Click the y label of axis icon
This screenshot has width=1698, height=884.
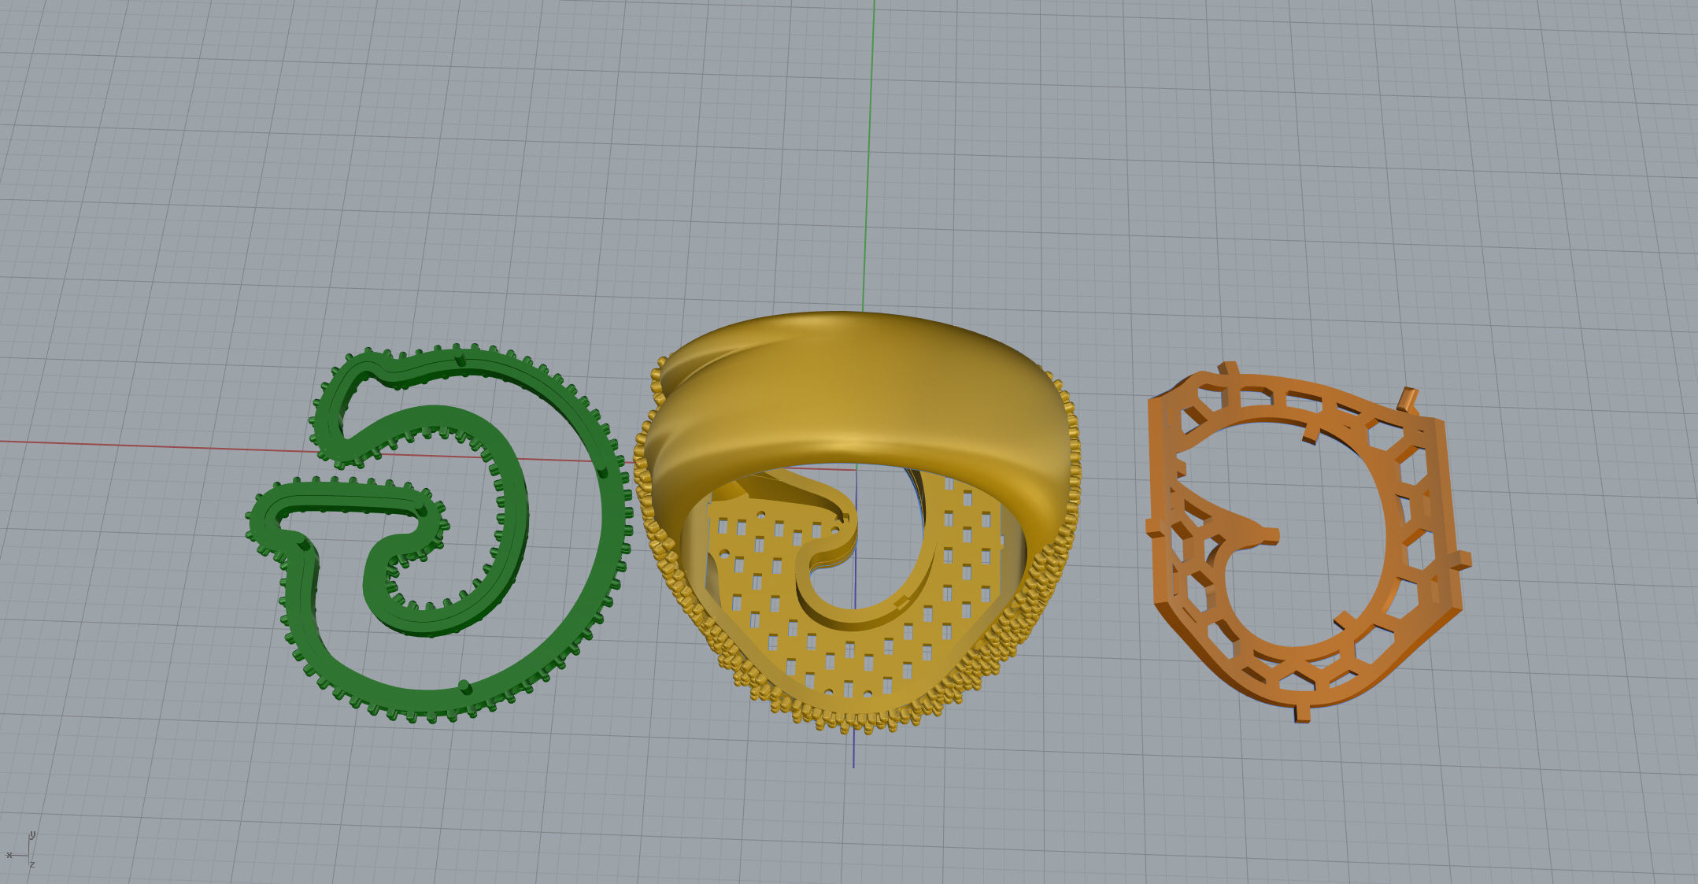(x=31, y=834)
